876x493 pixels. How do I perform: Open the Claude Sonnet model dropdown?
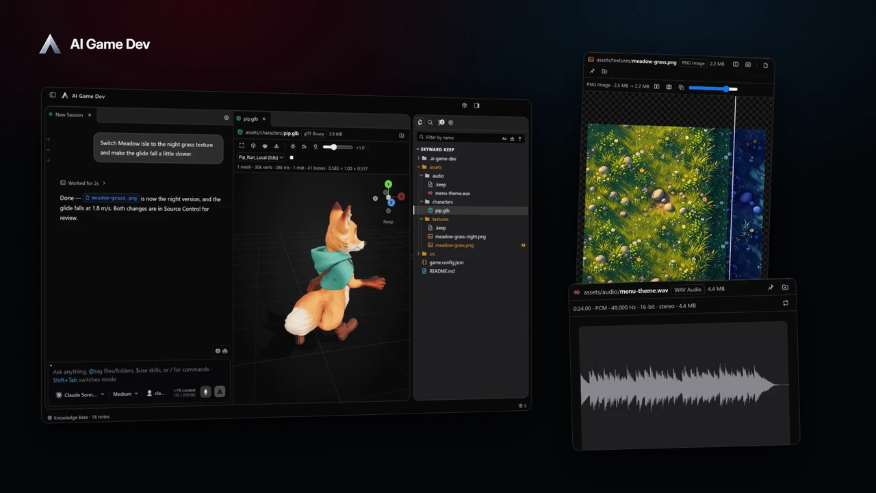tap(80, 394)
